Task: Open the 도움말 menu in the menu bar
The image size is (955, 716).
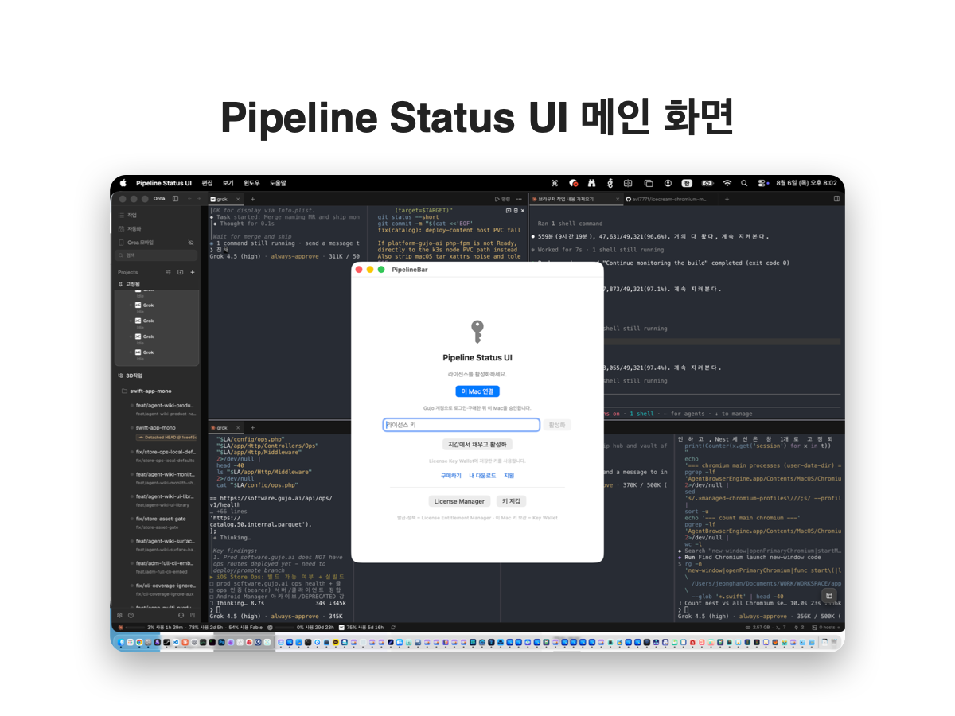Action: 278,183
